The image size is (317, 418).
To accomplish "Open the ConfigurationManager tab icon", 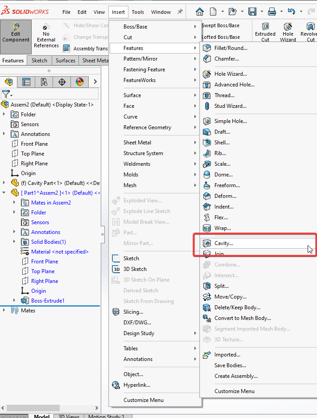I will point(44,82).
